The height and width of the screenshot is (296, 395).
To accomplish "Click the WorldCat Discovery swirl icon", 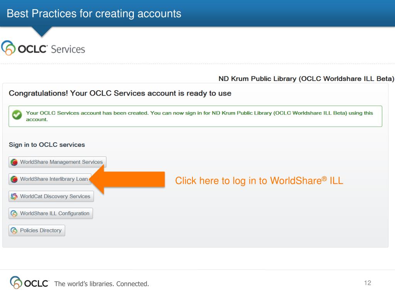I will pyautogui.click(x=14, y=196).
